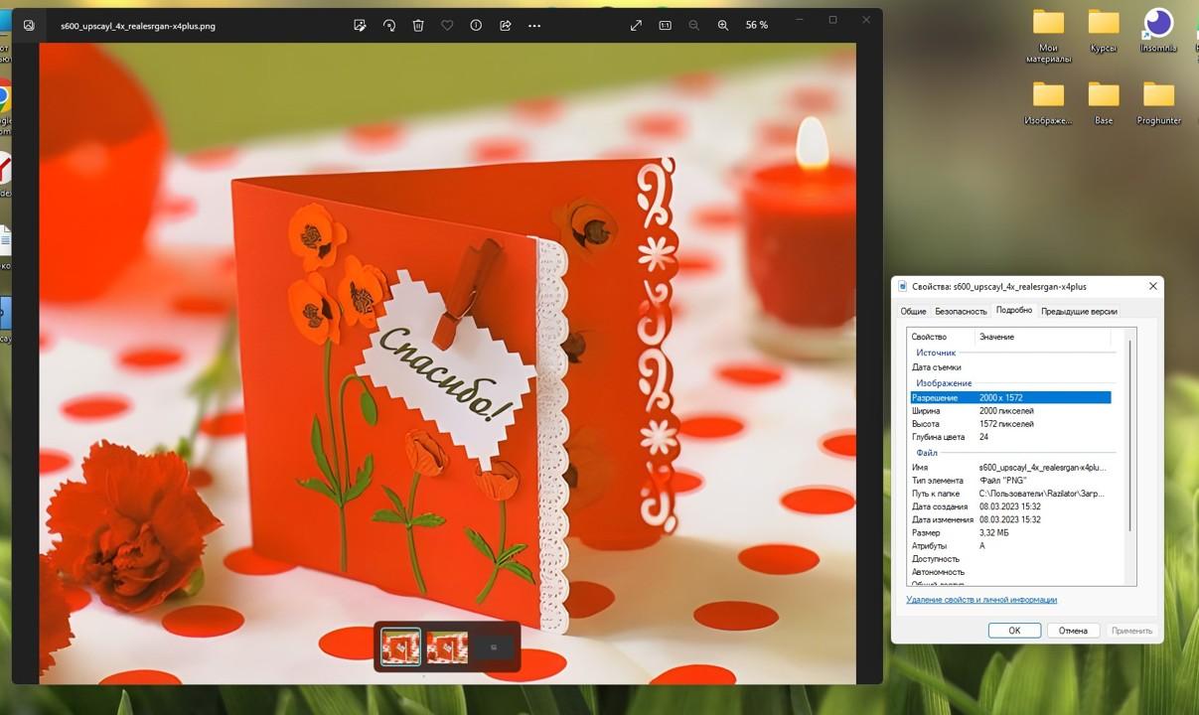Screen dimensions: 1199x715
Task: Select the first thumbnail in the filmstrip
Action: (401, 646)
